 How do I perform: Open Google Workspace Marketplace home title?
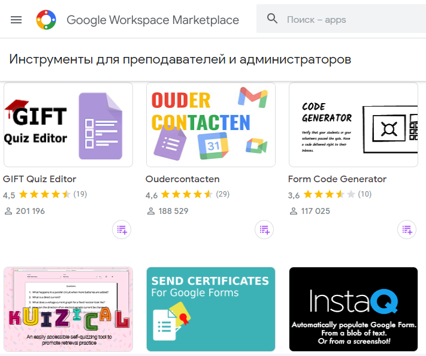coord(153,20)
